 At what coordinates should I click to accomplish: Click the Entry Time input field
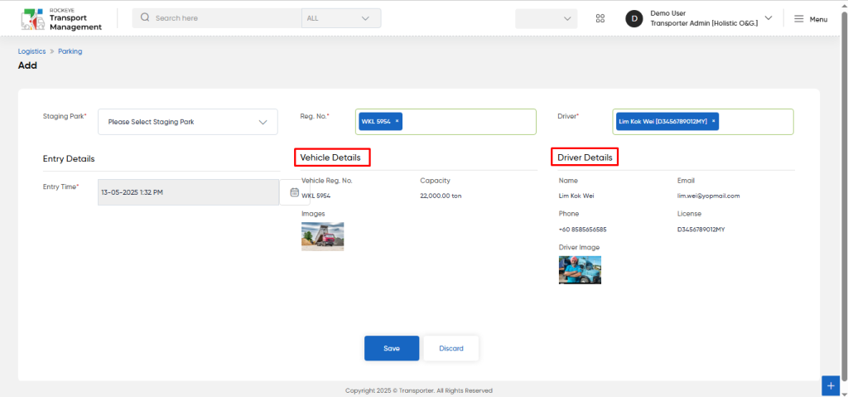[x=188, y=192]
